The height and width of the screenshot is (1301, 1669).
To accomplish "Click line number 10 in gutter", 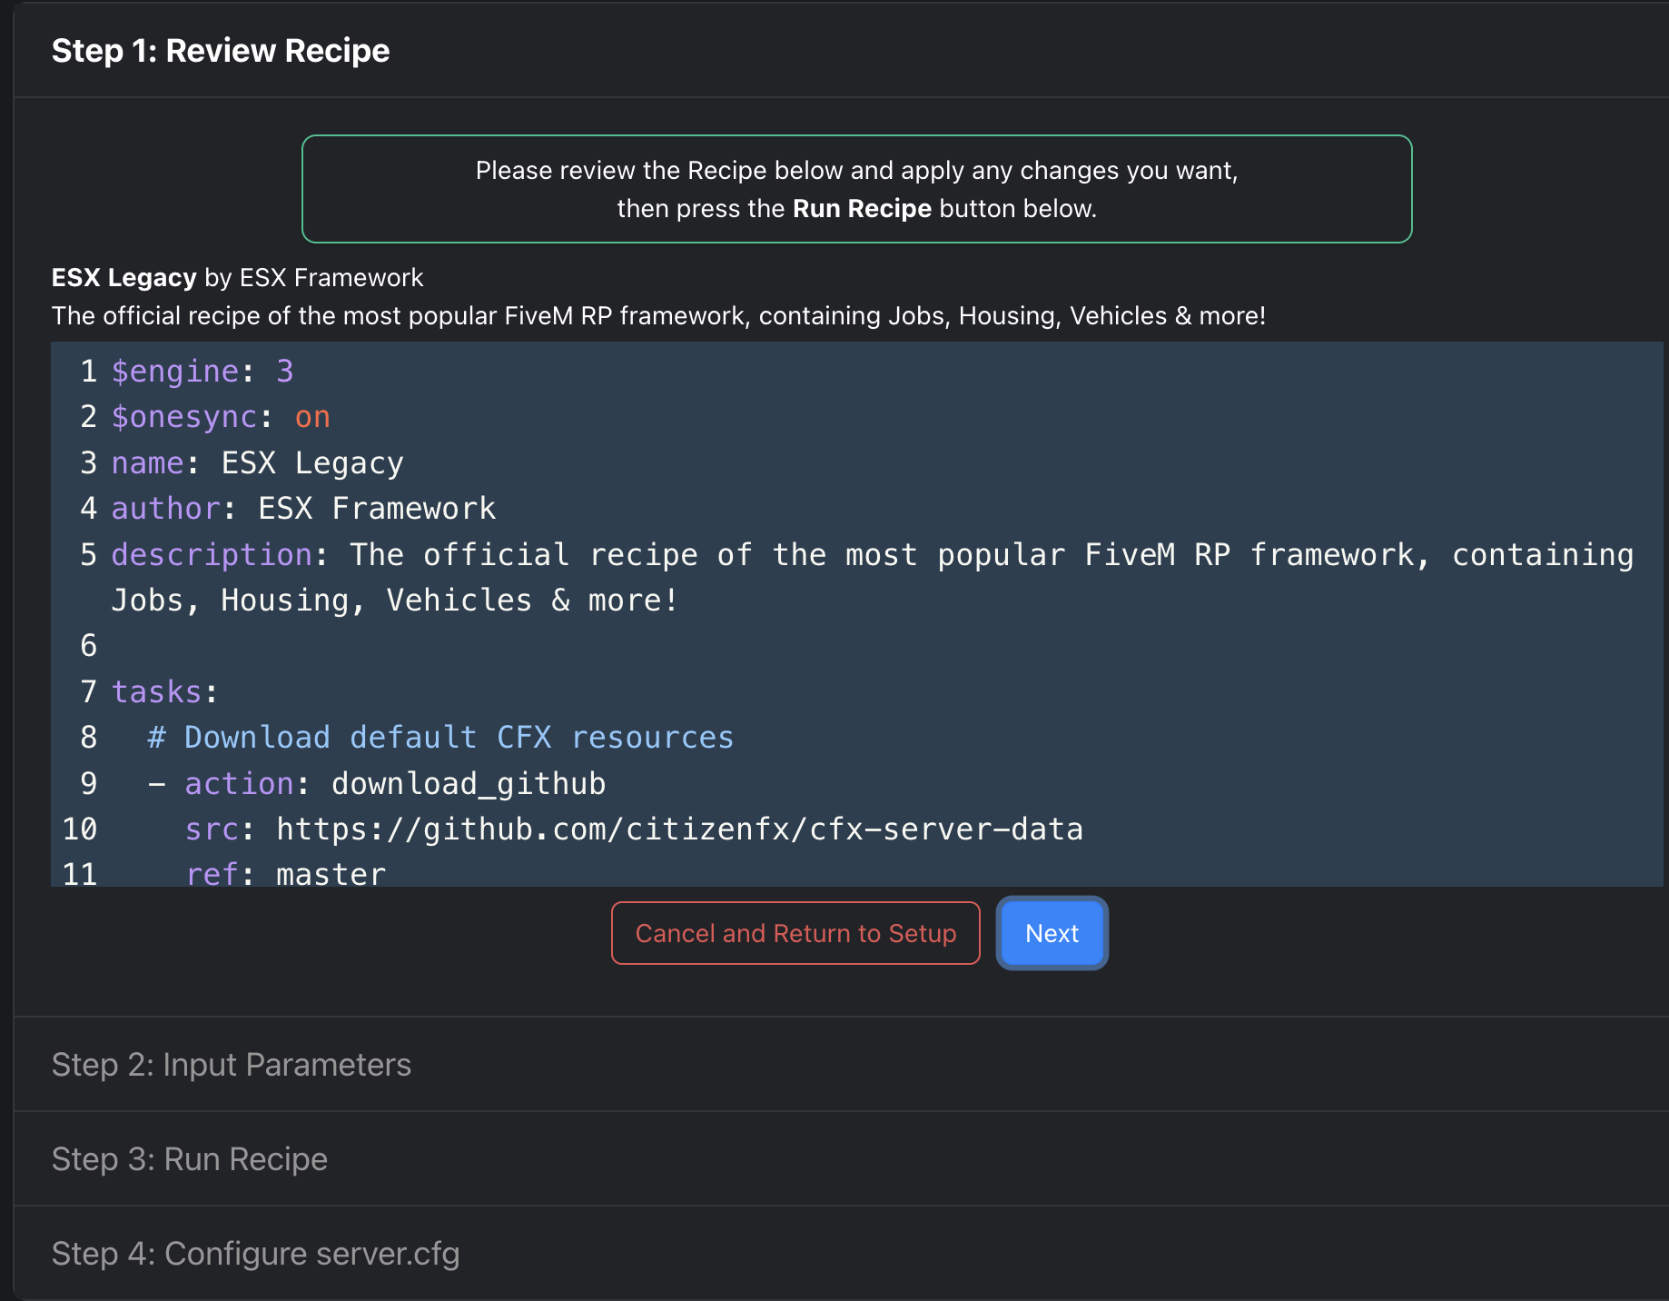I will tap(80, 829).
